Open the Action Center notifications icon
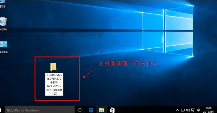The image size is (217, 113). (193, 110)
